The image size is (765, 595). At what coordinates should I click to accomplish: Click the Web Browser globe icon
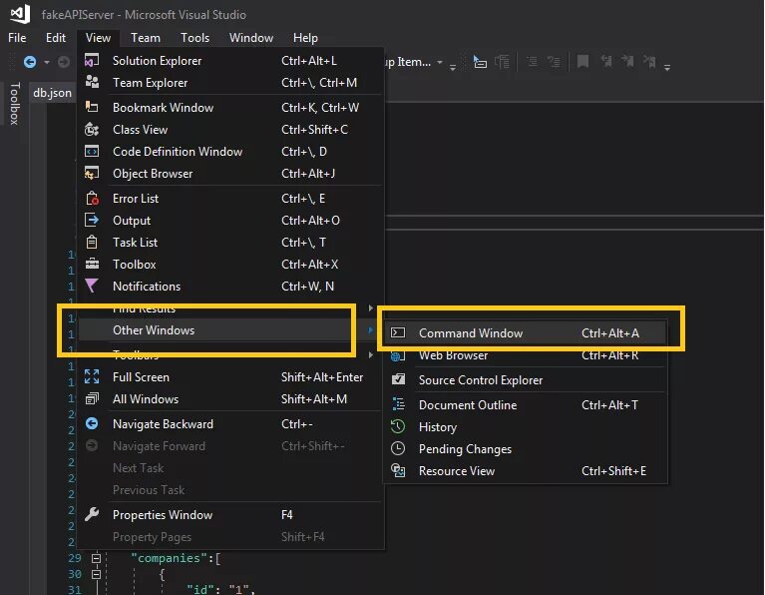398,355
